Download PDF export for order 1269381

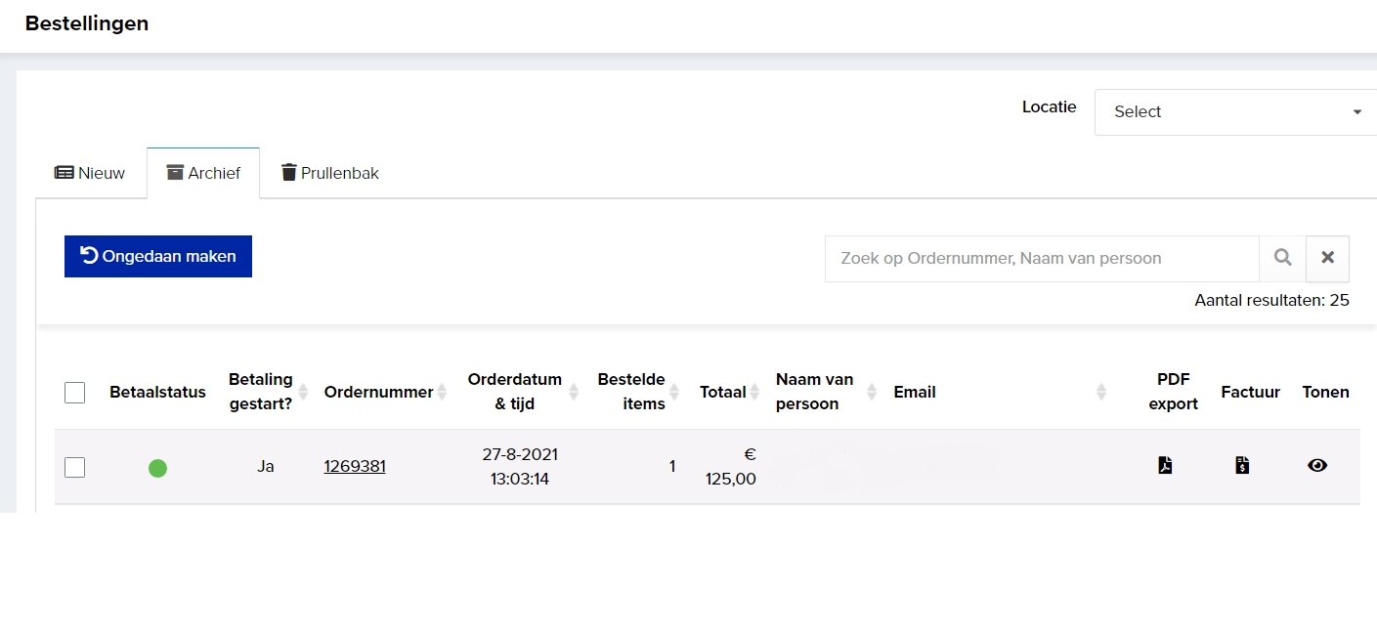click(x=1165, y=465)
